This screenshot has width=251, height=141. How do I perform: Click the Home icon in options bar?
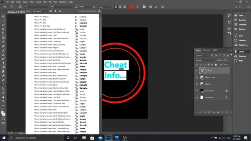[5, 7]
